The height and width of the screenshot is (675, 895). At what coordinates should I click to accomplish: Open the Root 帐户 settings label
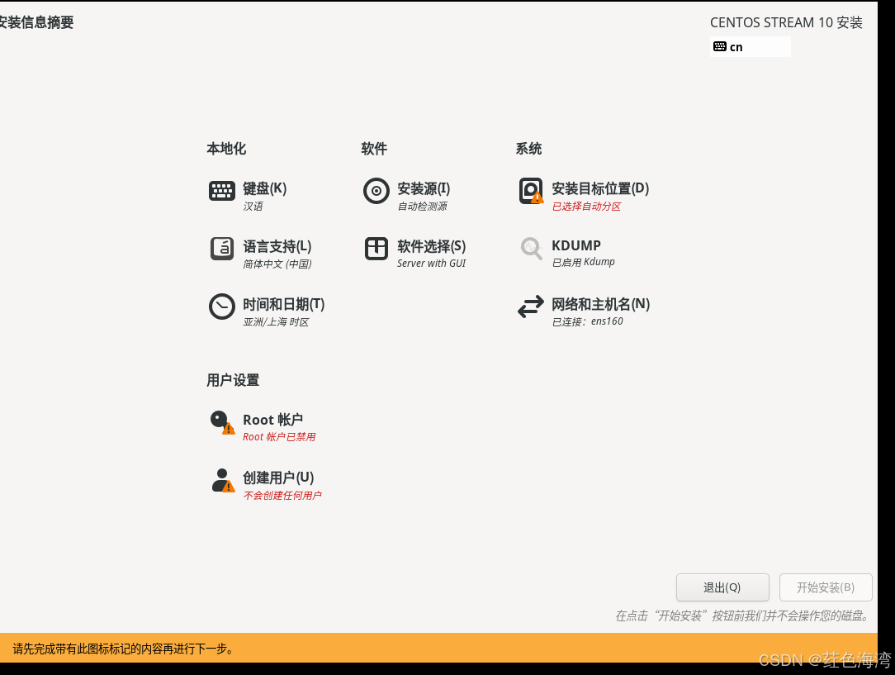[x=272, y=420]
